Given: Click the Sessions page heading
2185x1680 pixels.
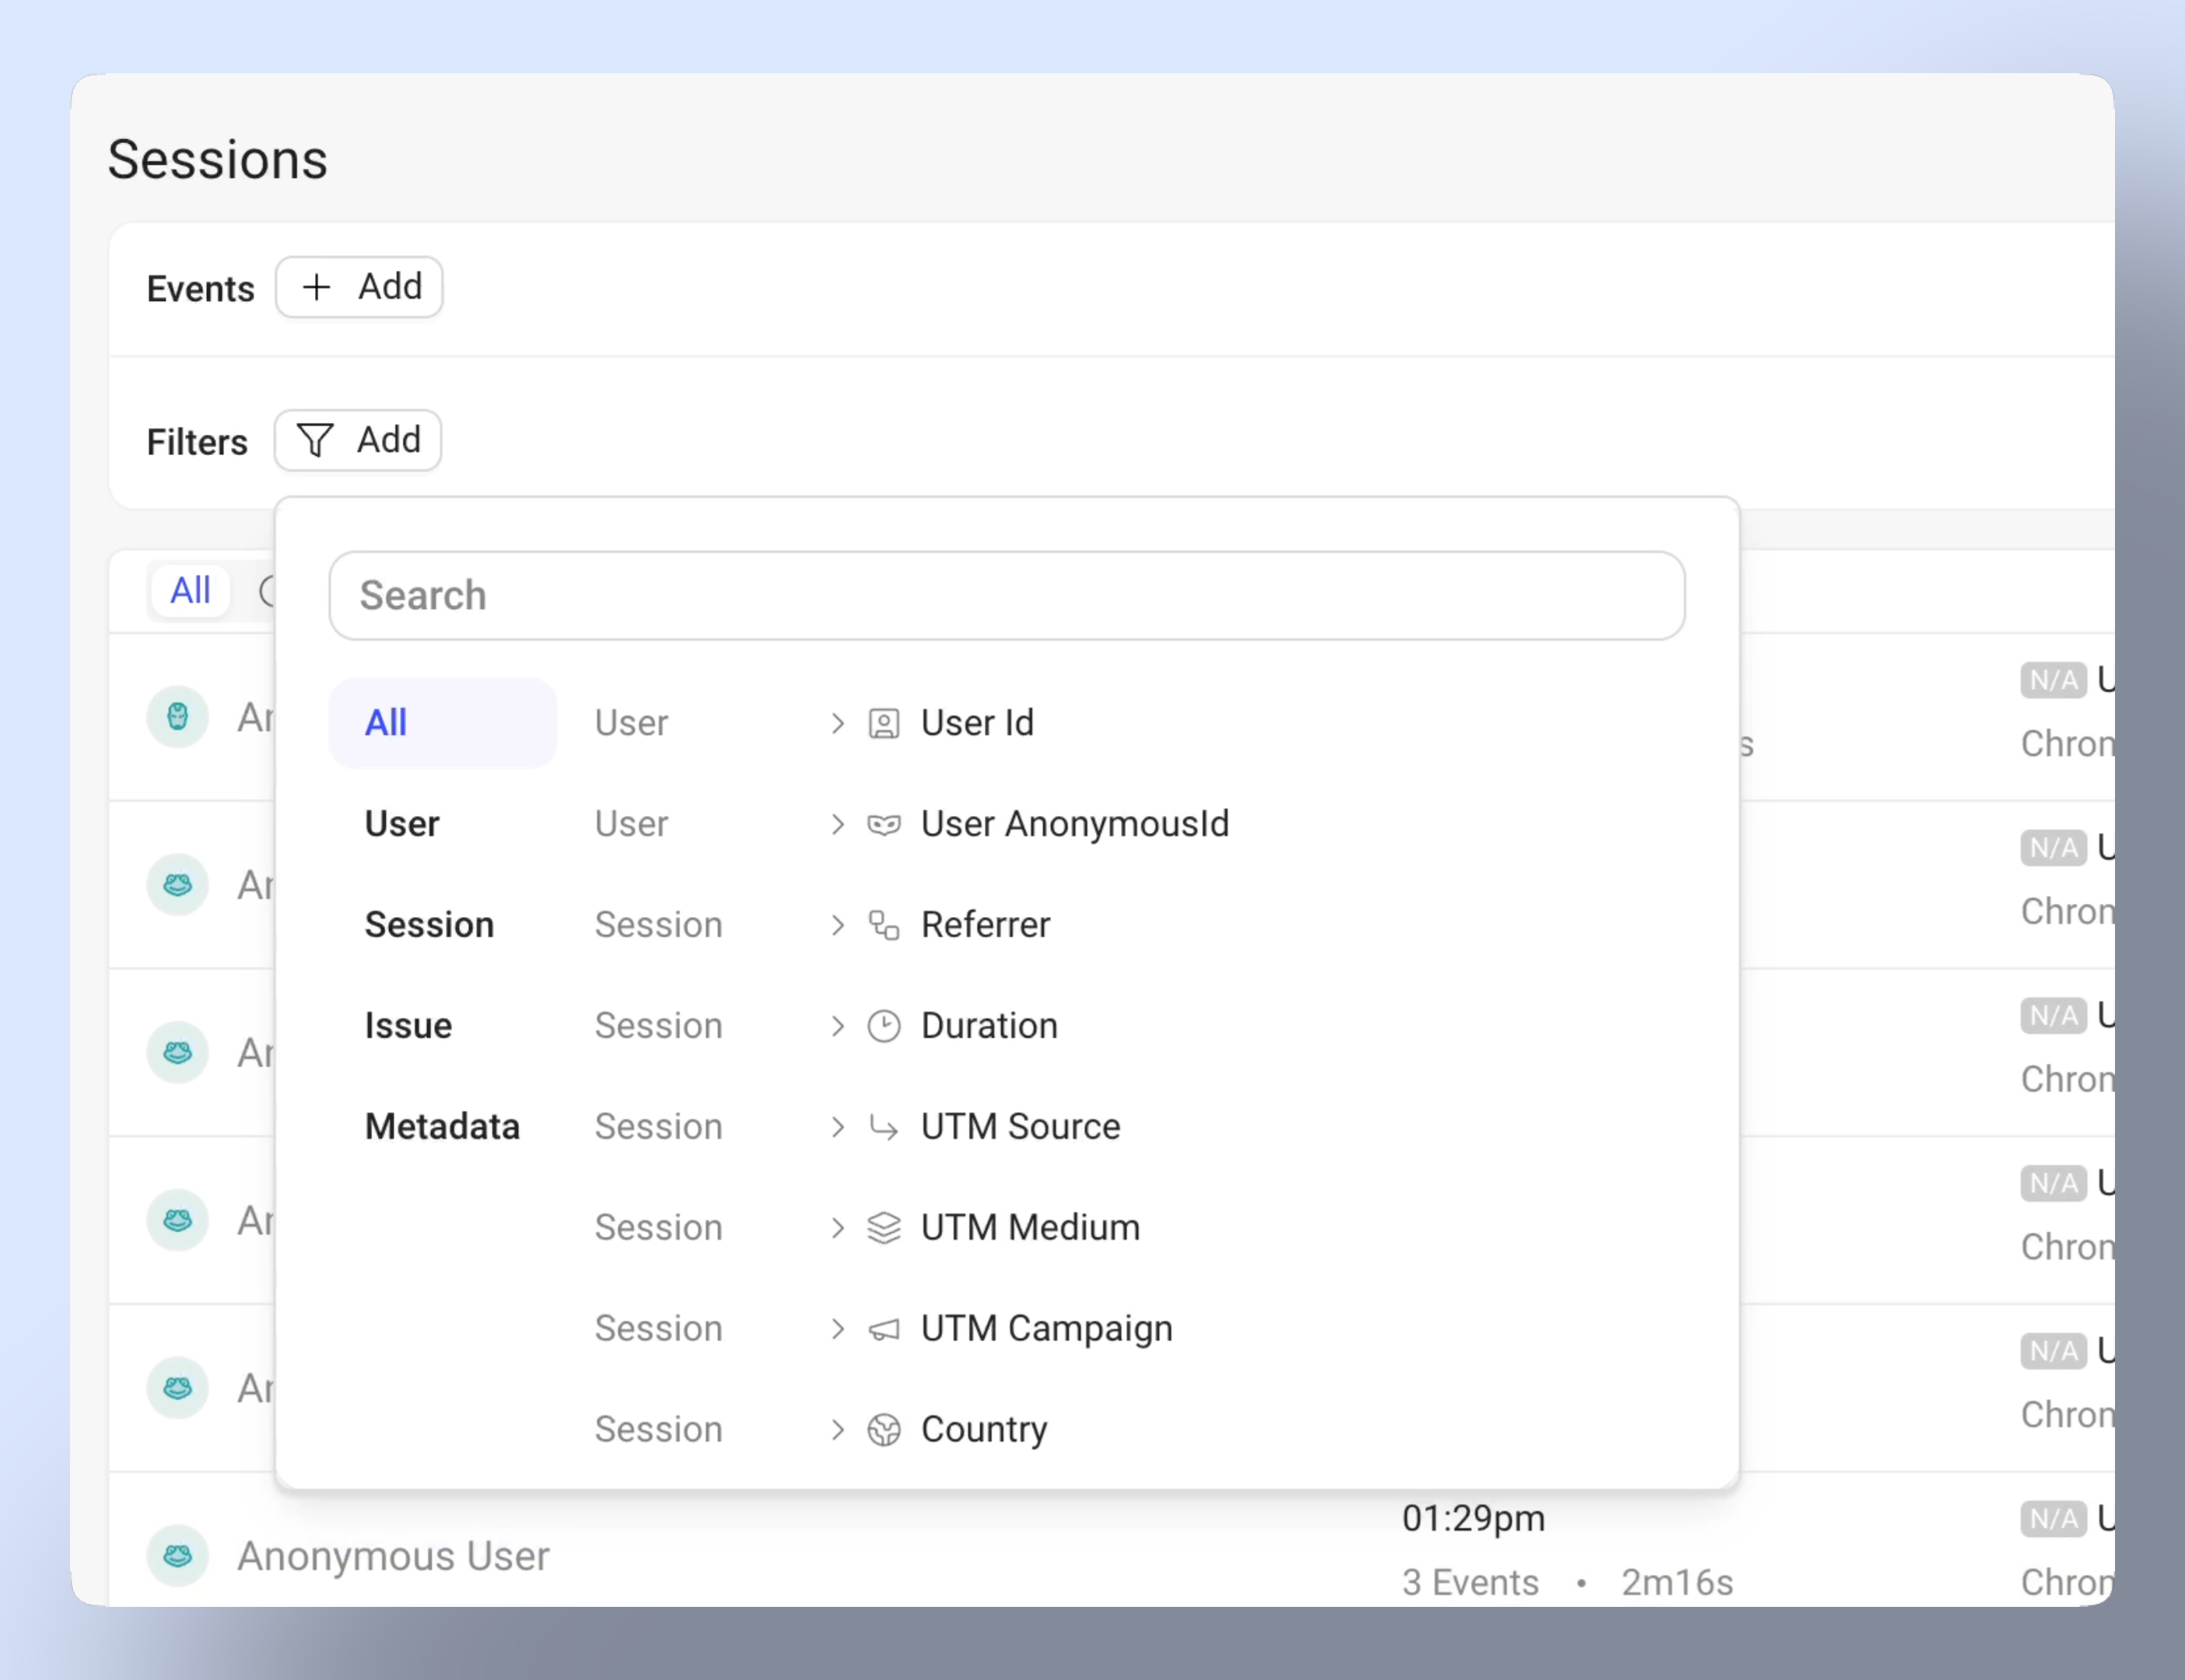Looking at the screenshot, I should point(218,159).
